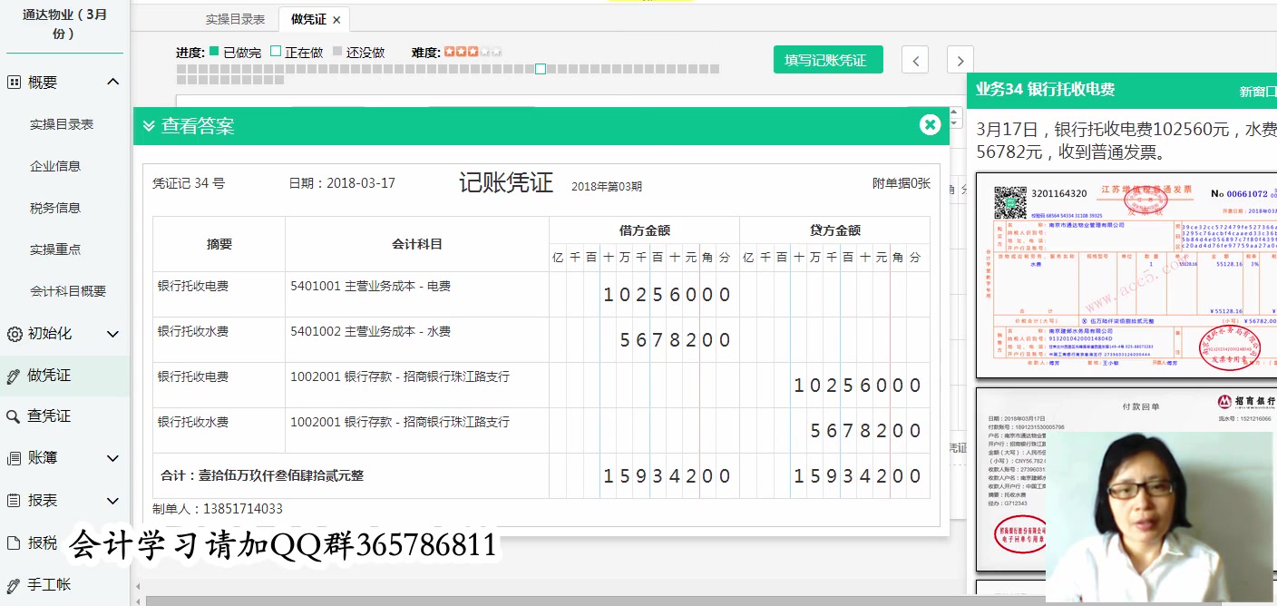This screenshot has width=1277, height=606.
Task: Toggle the 已做完 completed status checkbox
Action: [212, 53]
